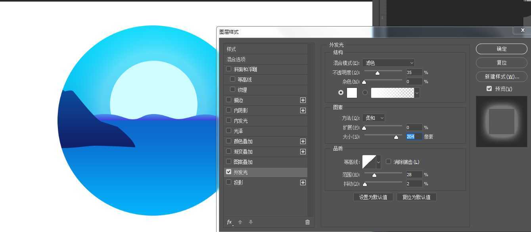
Task: Enable the 消除锯齿 checkbox
Action: point(388,162)
